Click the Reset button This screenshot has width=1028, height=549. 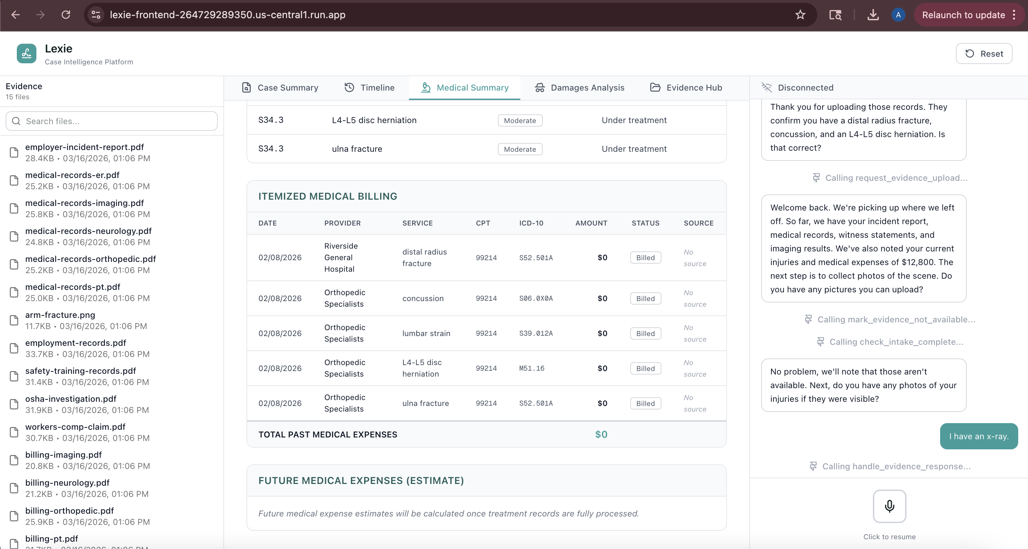click(x=984, y=54)
